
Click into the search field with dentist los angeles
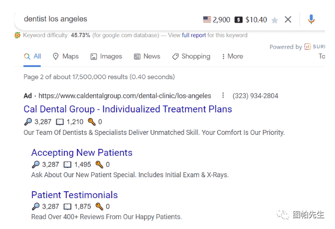tap(111, 19)
